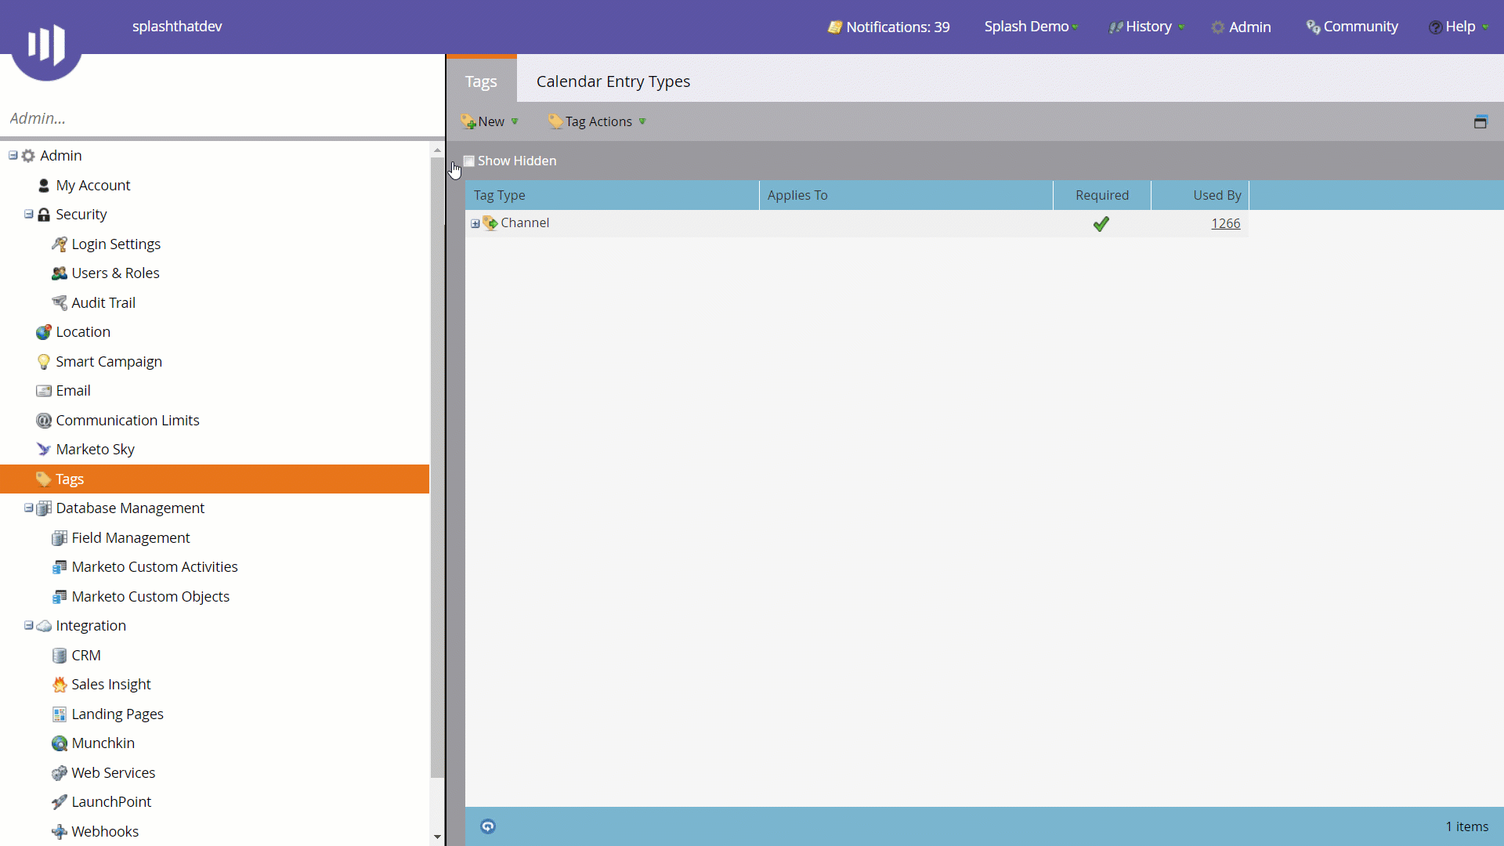Open Marketo Custom Objects in the tree
This screenshot has width=1504, height=846.
coord(150,597)
